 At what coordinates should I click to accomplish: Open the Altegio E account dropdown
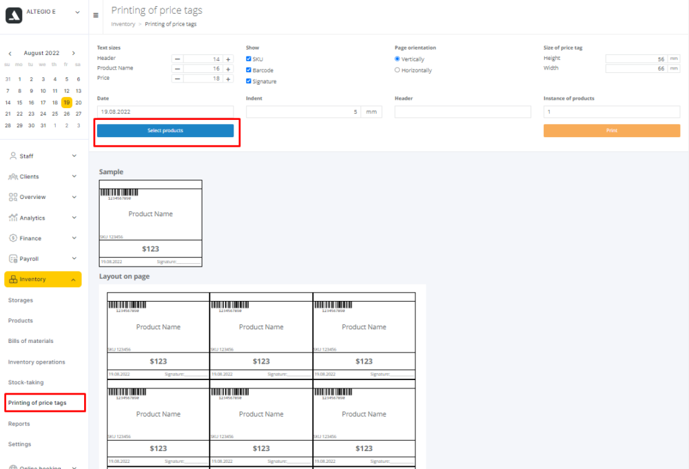click(x=77, y=12)
